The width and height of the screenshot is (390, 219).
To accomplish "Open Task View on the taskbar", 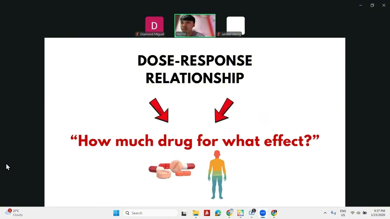I will point(184,213).
